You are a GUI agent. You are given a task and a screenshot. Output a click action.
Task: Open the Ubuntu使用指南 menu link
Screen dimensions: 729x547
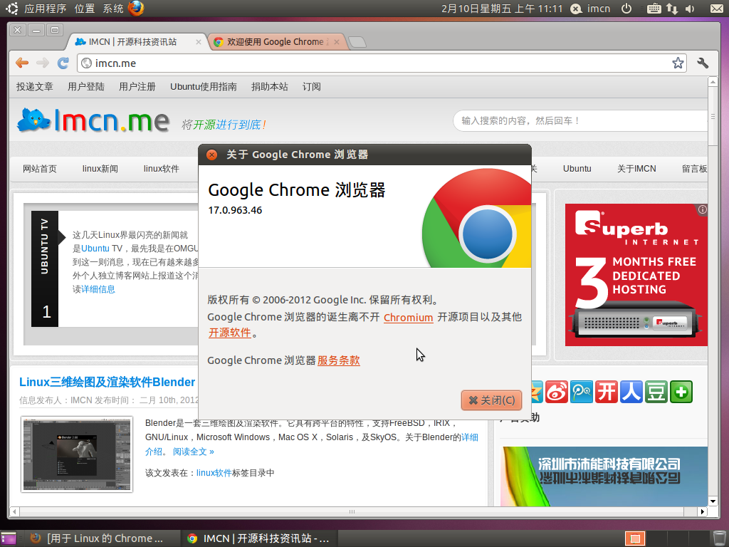pos(203,87)
